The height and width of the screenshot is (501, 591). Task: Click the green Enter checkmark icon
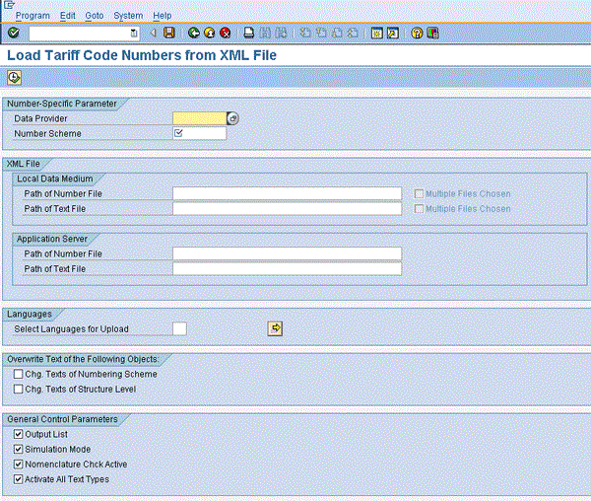tap(13, 33)
